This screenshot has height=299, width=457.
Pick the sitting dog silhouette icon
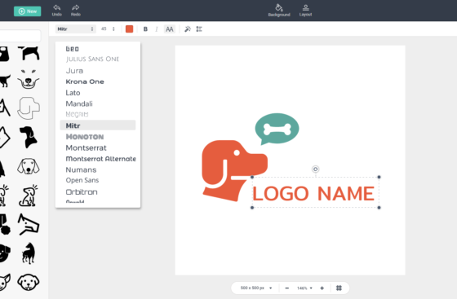click(x=29, y=253)
